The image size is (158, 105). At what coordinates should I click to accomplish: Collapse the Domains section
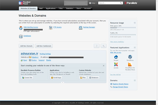(x=135, y=80)
